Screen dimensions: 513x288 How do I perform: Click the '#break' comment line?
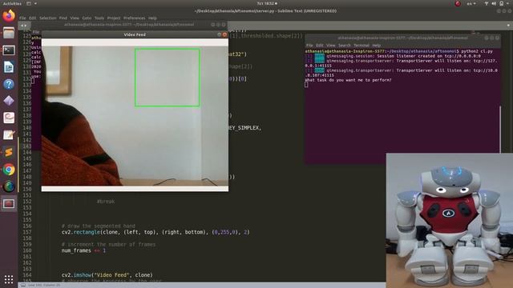point(106,202)
